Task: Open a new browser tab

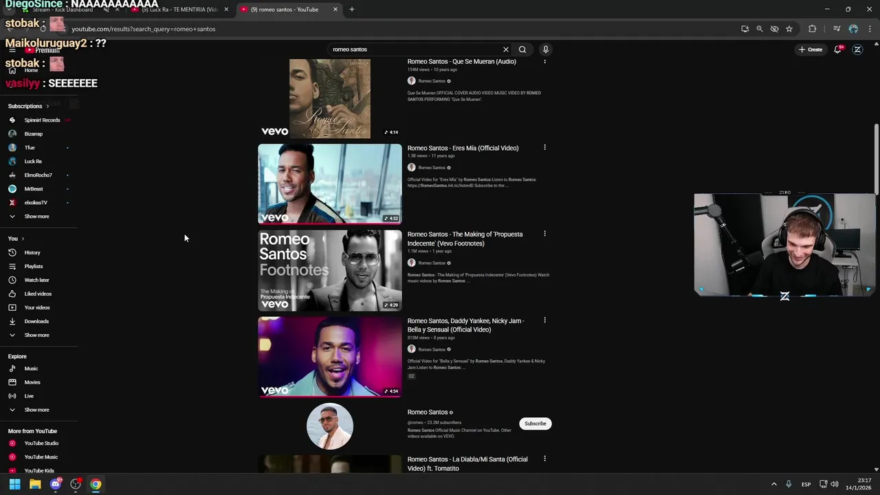Action: (x=352, y=10)
